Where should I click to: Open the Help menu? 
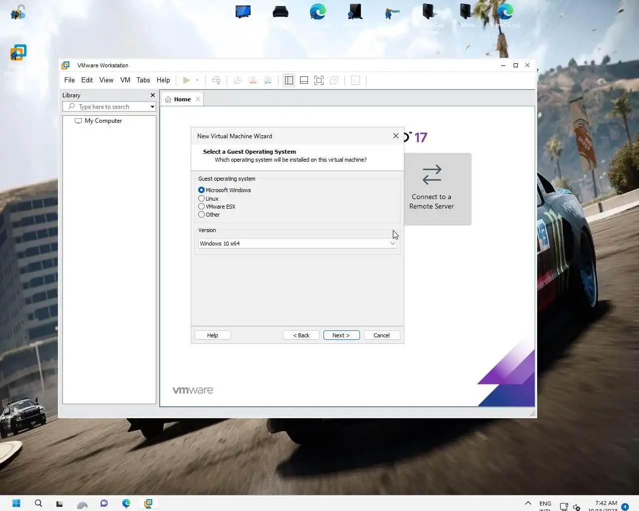pyautogui.click(x=163, y=80)
